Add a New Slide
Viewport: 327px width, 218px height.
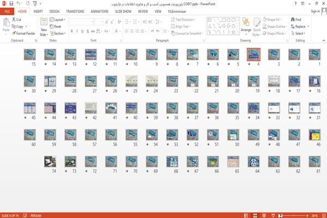pos(44,27)
